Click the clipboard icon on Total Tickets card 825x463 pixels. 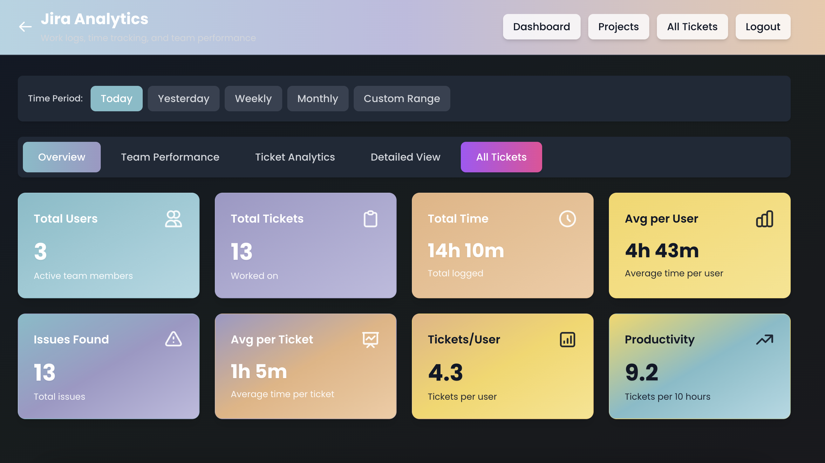click(x=370, y=219)
